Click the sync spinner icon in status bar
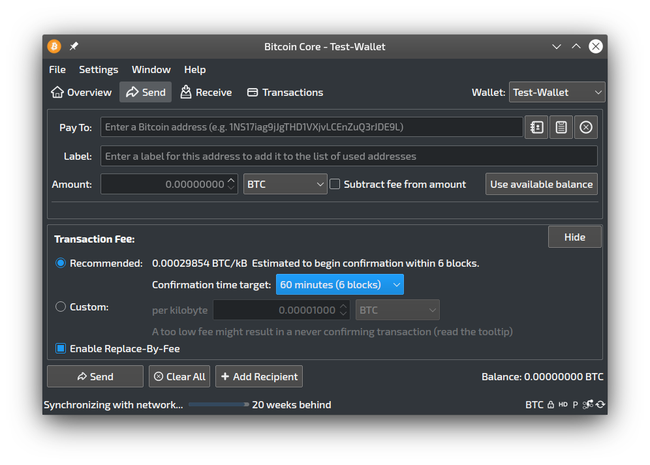650x465 pixels. tap(600, 404)
